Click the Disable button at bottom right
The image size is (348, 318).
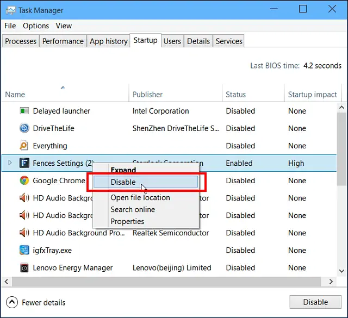coord(315,302)
